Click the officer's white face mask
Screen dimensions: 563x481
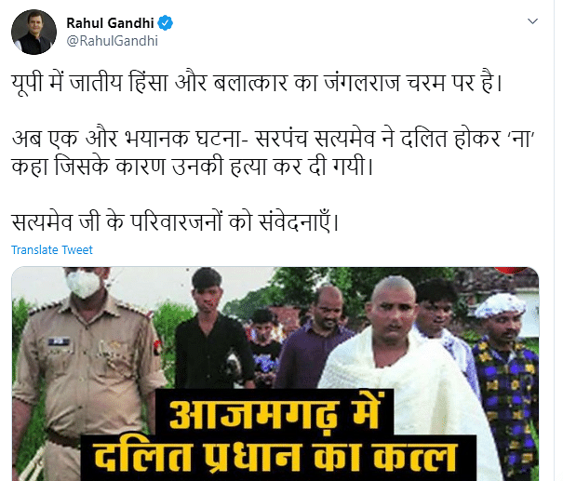click(84, 284)
